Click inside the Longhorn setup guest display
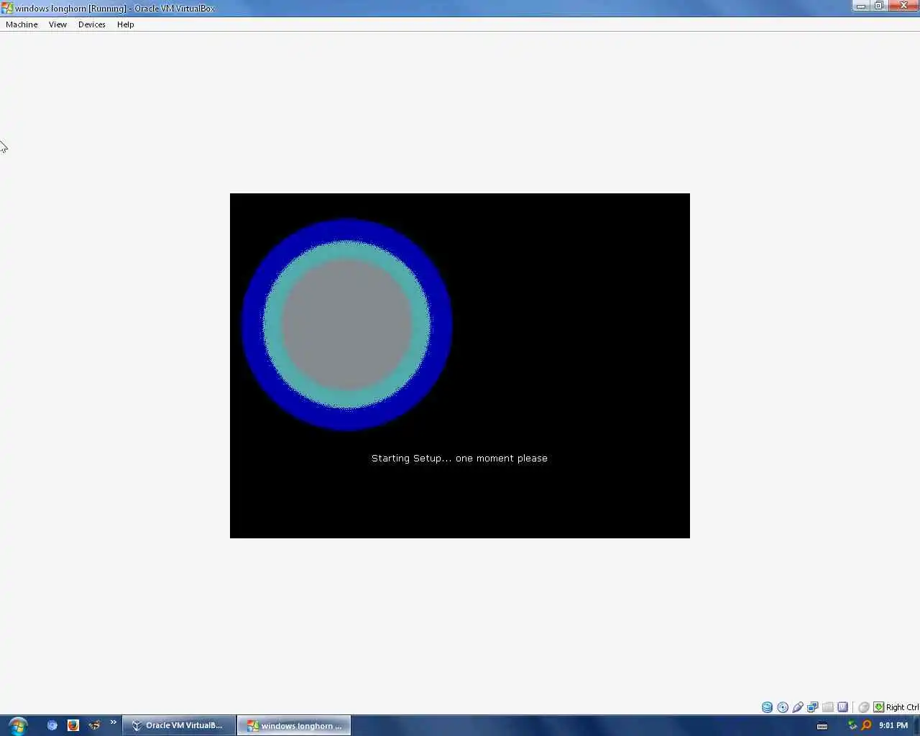This screenshot has width=920, height=736. (x=460, y=365)
